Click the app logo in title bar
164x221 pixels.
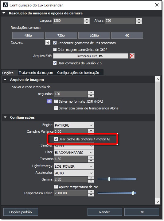[x=6, y=5]
